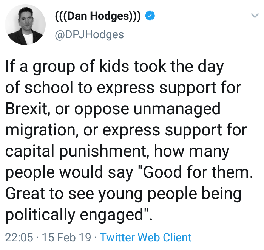Click the word "Brexit," in the tweet
Viewport: 264px width, 250px height.
click(28, 109)
